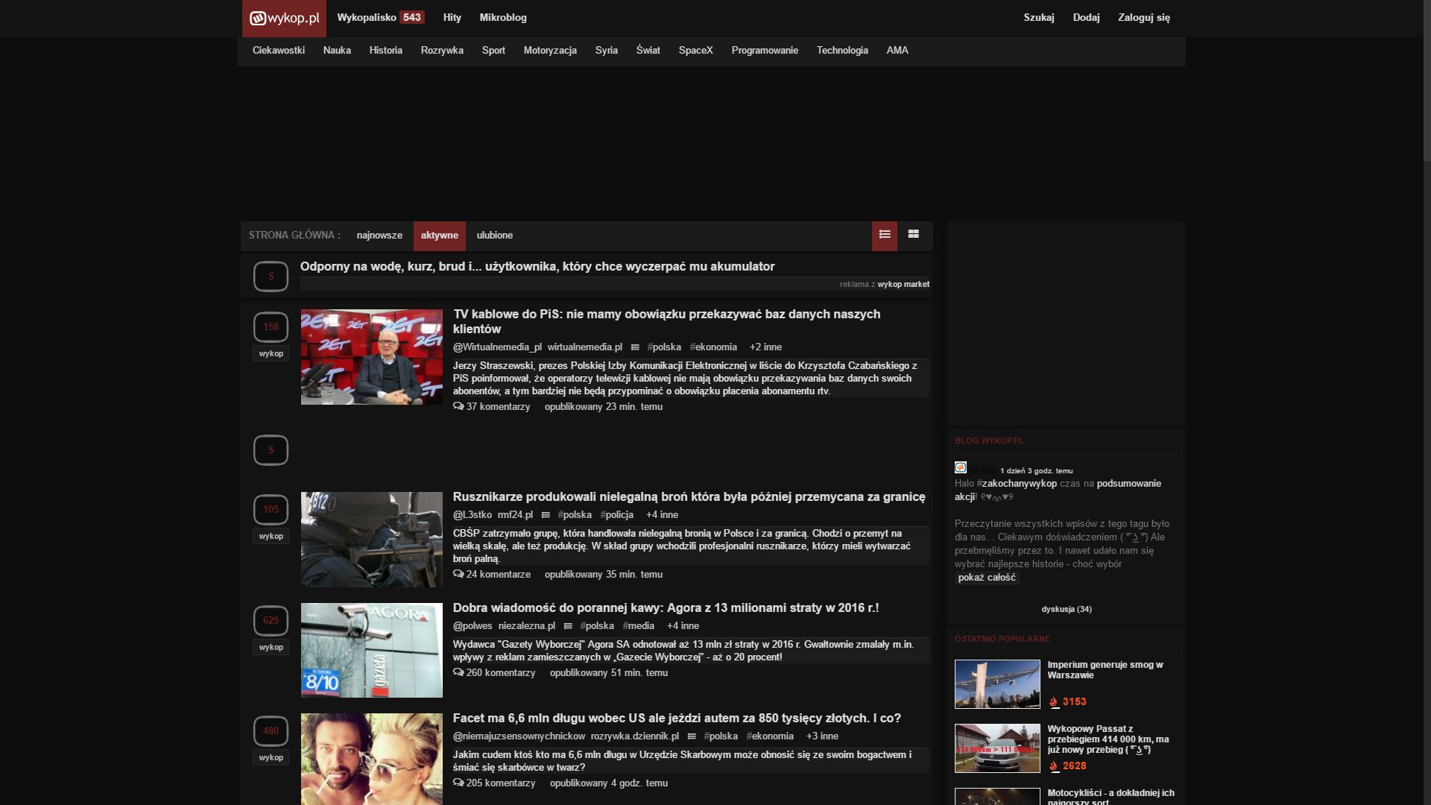Open dyskusja (34) link
Viewport: 1431px width, 805px height.
point(1067,609)
